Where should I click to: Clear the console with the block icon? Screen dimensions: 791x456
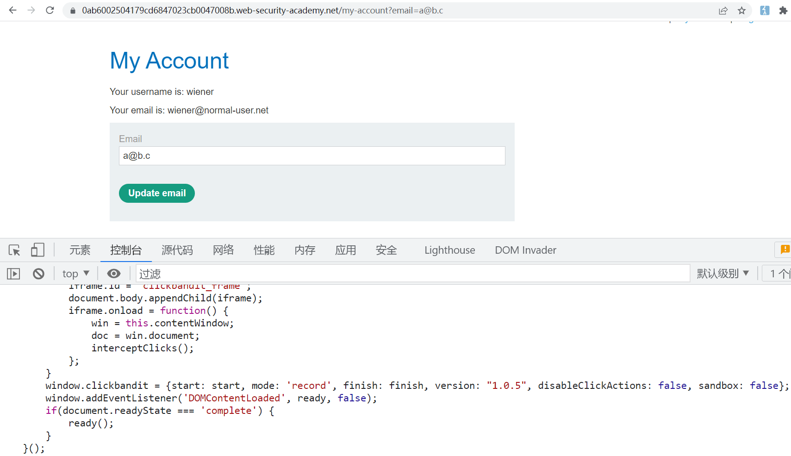tap(38, 274)
